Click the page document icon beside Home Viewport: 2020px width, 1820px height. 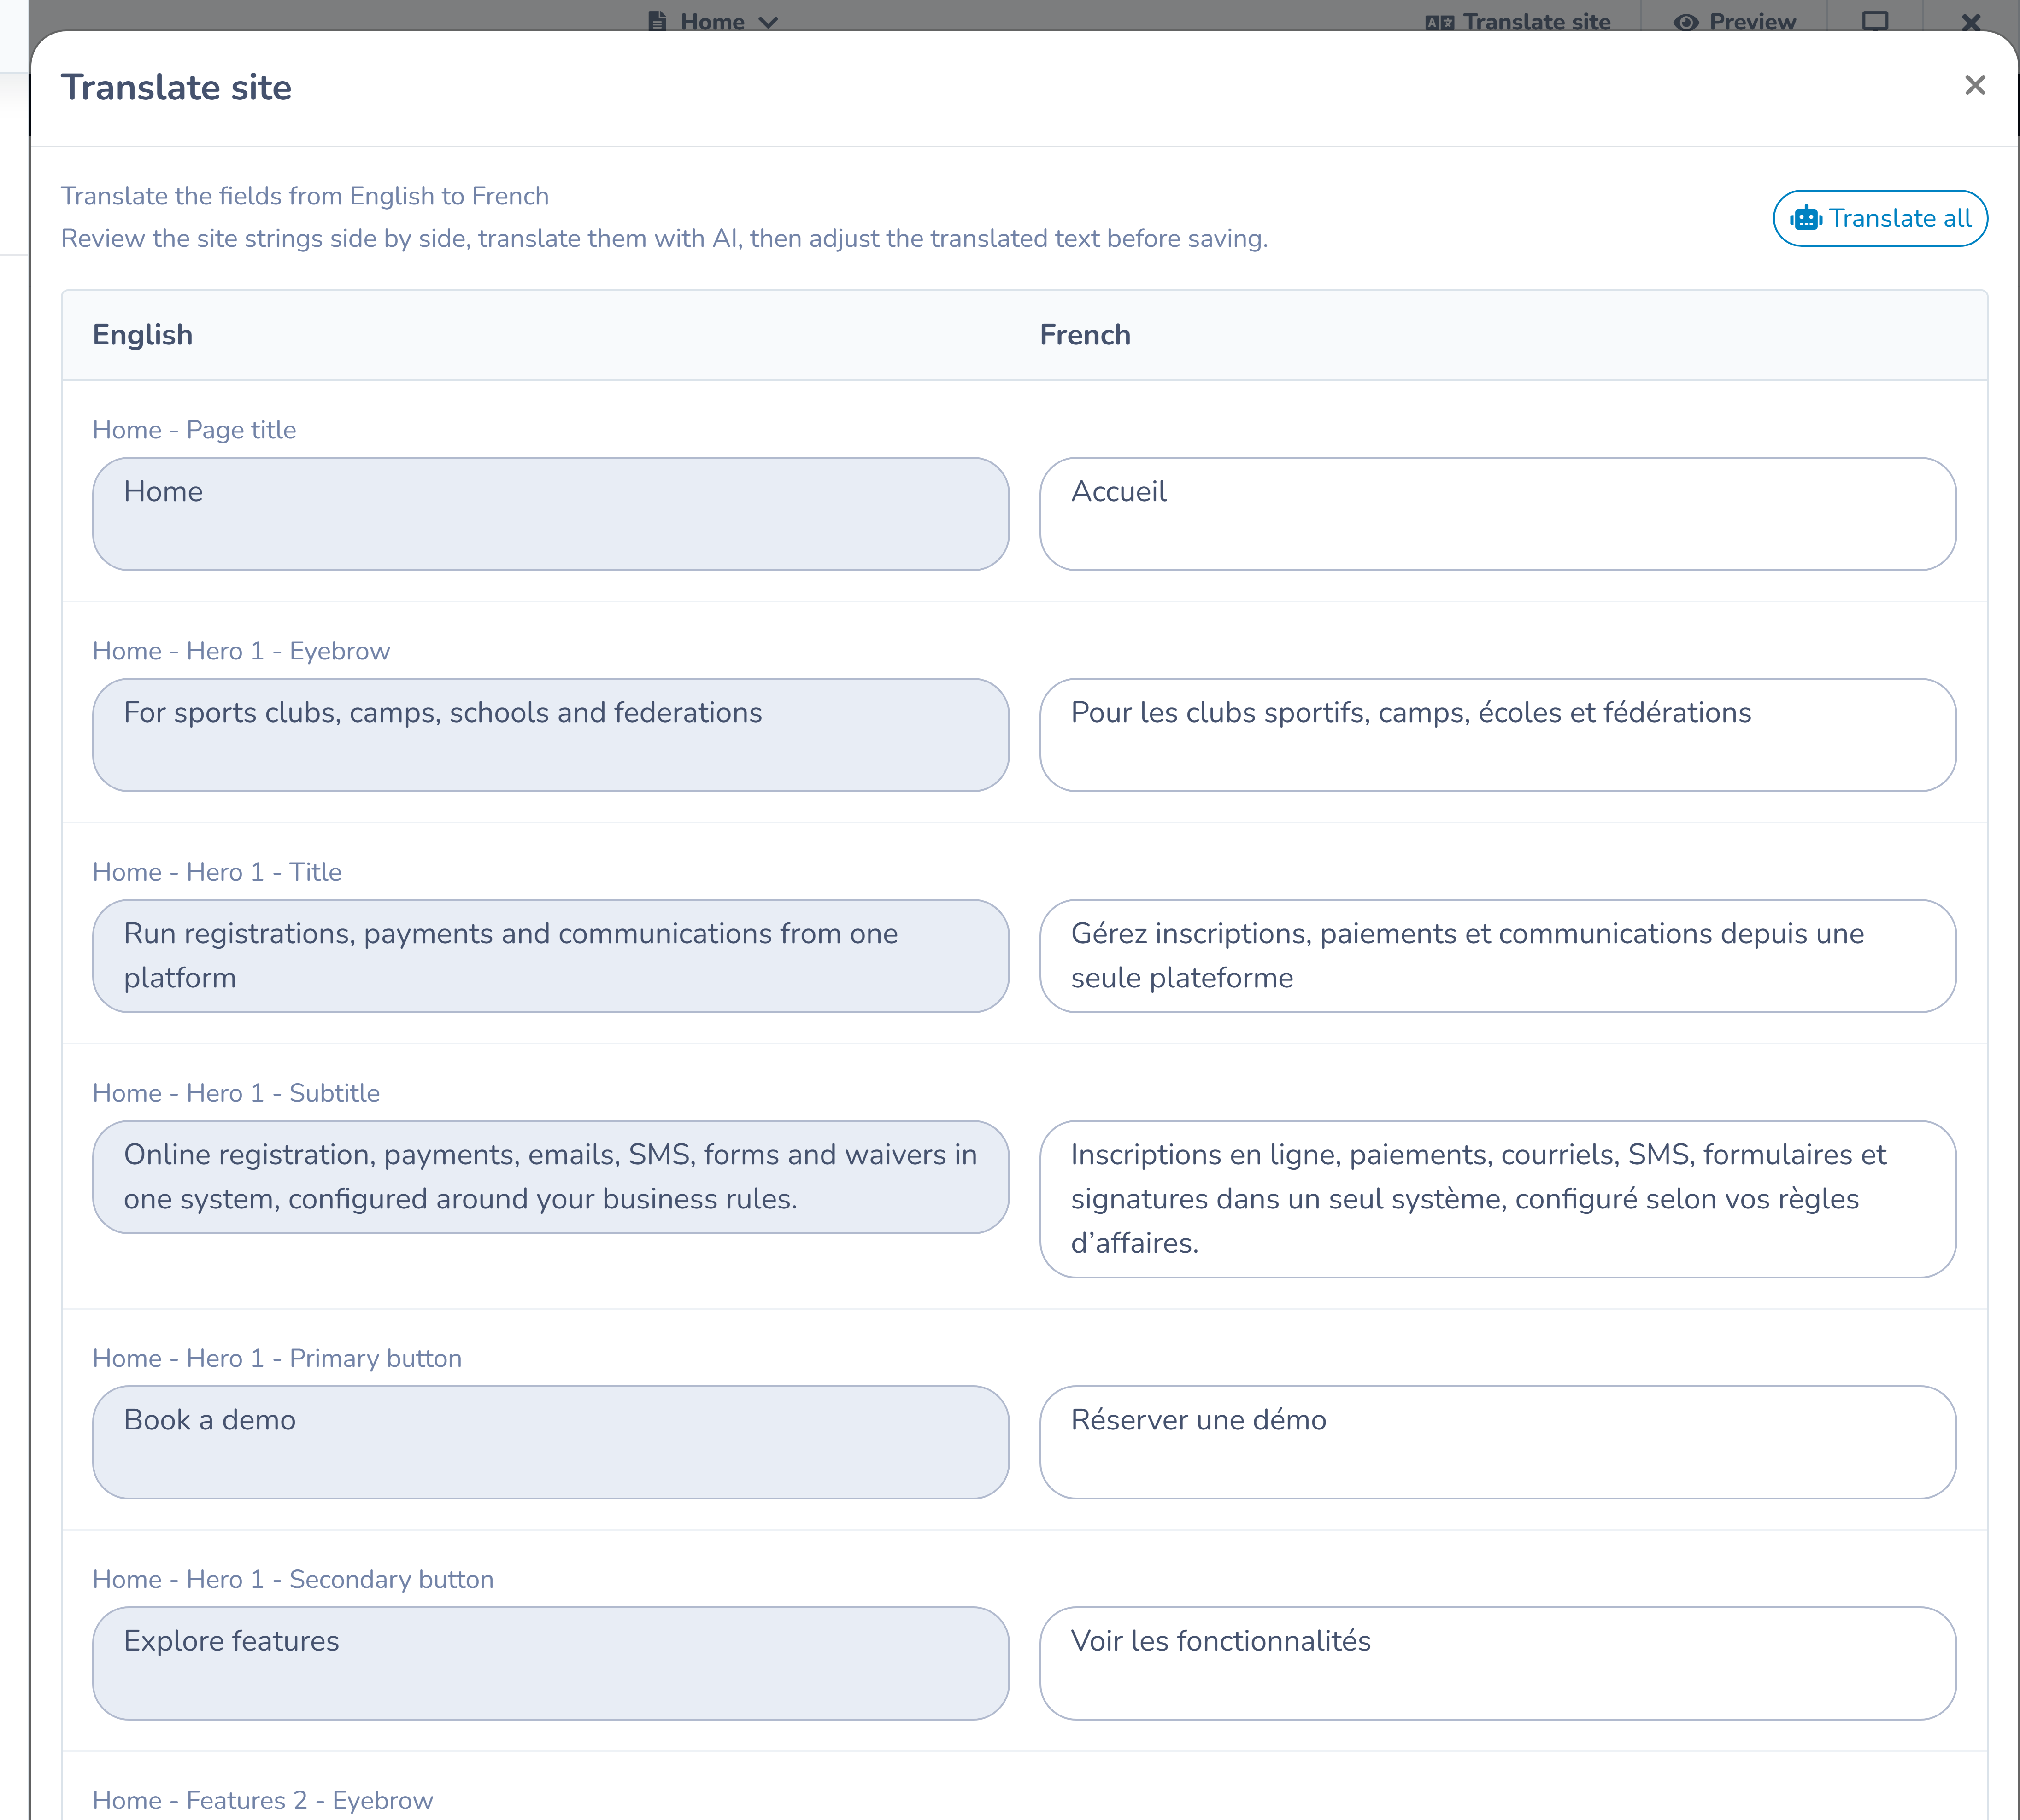pyautogui.click(x=658, y=21)
